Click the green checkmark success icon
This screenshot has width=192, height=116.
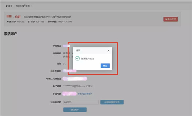77,58
